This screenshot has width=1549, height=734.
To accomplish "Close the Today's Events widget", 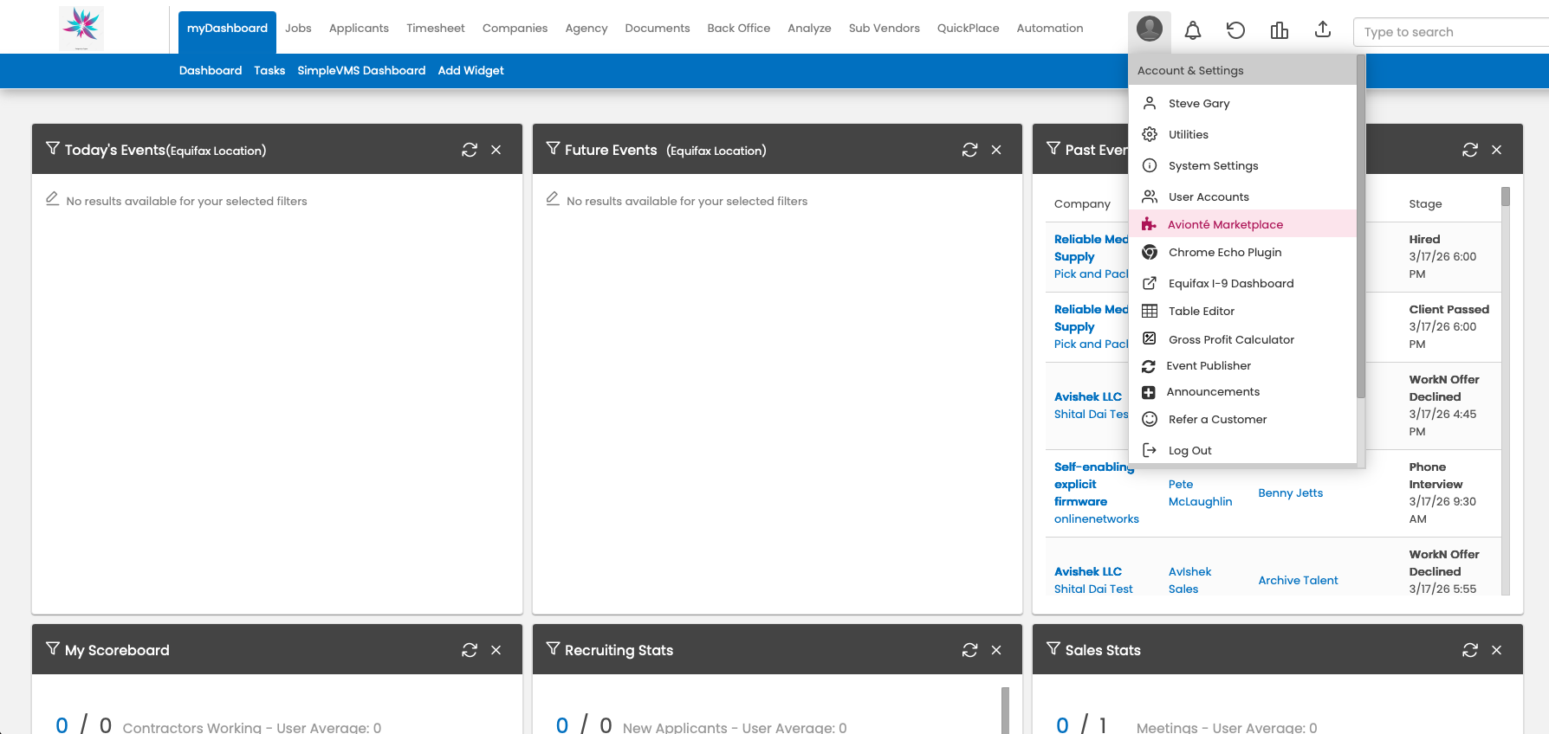I will pyautogui.click(x=496, y=150).
